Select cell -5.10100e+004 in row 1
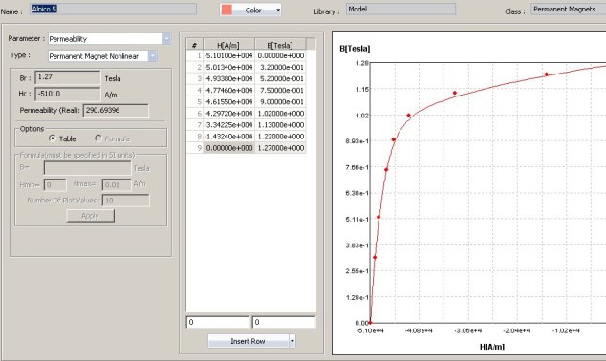This screenshot has height=361, width=606. pyautogui.click(x=228, y=56)
